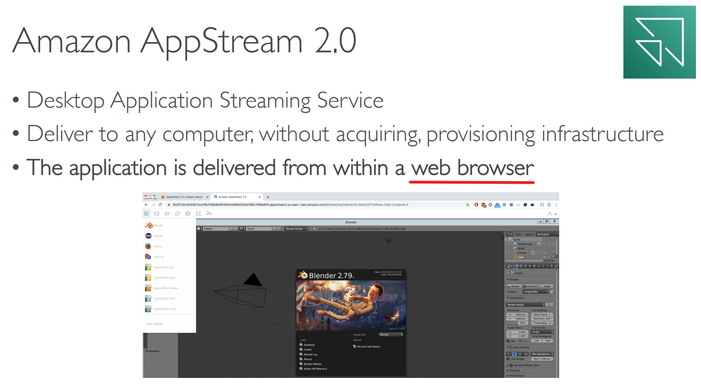Toggle Cube visibility eye in outliner

pyautogui.click(x=544, y=257)
